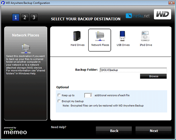
Task: Go to wizard step 1
Action: [16, 17]
